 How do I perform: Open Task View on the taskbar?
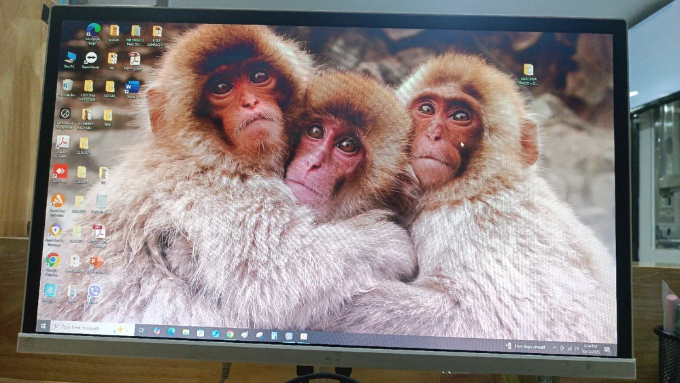[141, 330]
